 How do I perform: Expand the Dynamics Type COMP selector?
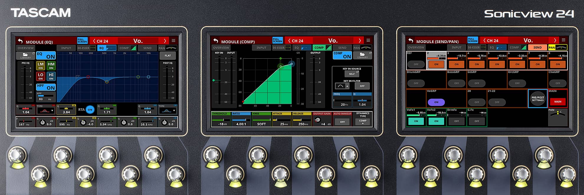tap(362, 121)
